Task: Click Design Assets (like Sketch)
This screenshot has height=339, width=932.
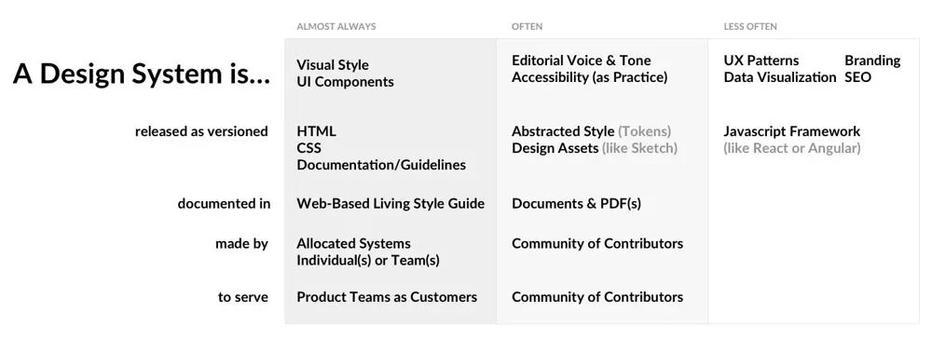Action: [595, 148]
